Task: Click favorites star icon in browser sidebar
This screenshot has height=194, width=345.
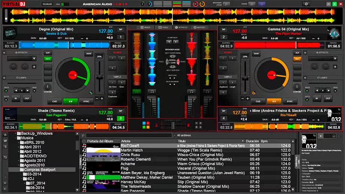Action: (5, 135)
